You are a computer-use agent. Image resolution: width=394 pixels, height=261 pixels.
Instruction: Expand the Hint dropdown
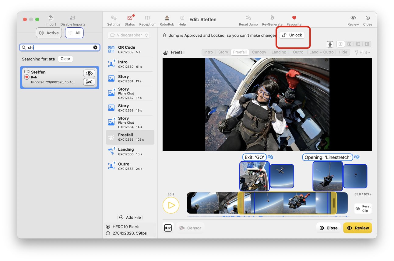363,52
